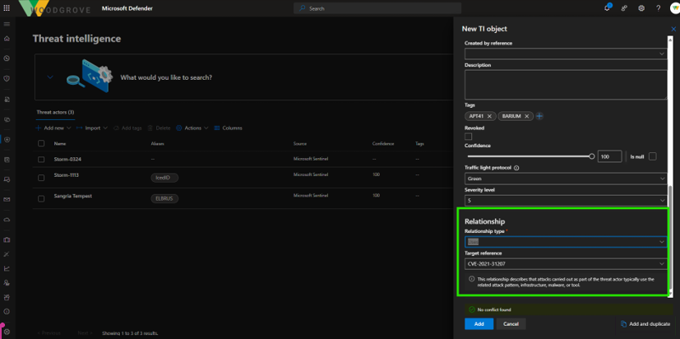This screenshot has width=680, height=339.
Task: Open the Actions menu in toolbar
Action: [192, 128]
